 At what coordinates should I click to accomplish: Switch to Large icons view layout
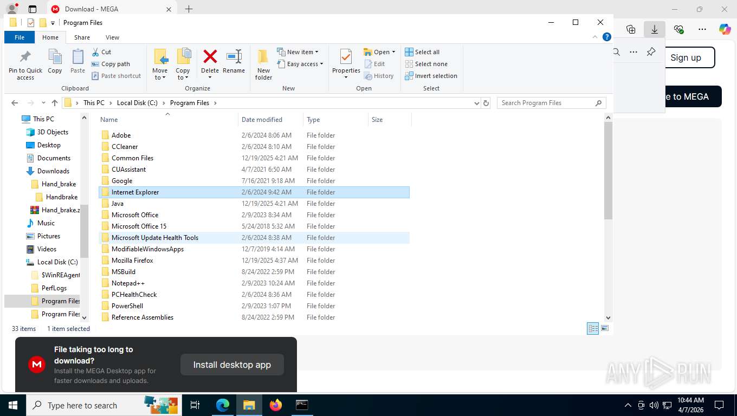pos(605,328)
